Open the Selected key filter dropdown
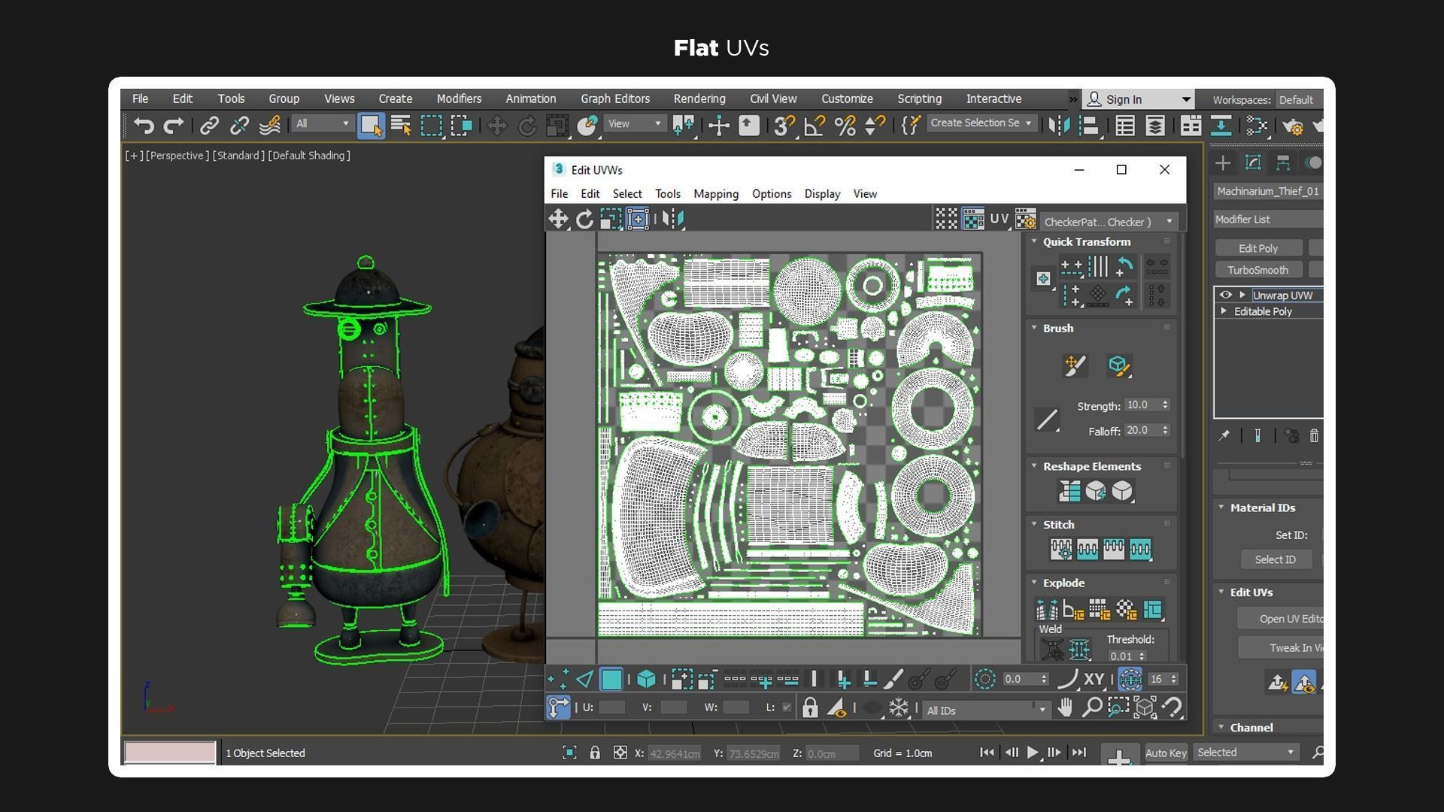Image resolution: width=1444 pixels, height=812 pixels. tap(1245, 752)
